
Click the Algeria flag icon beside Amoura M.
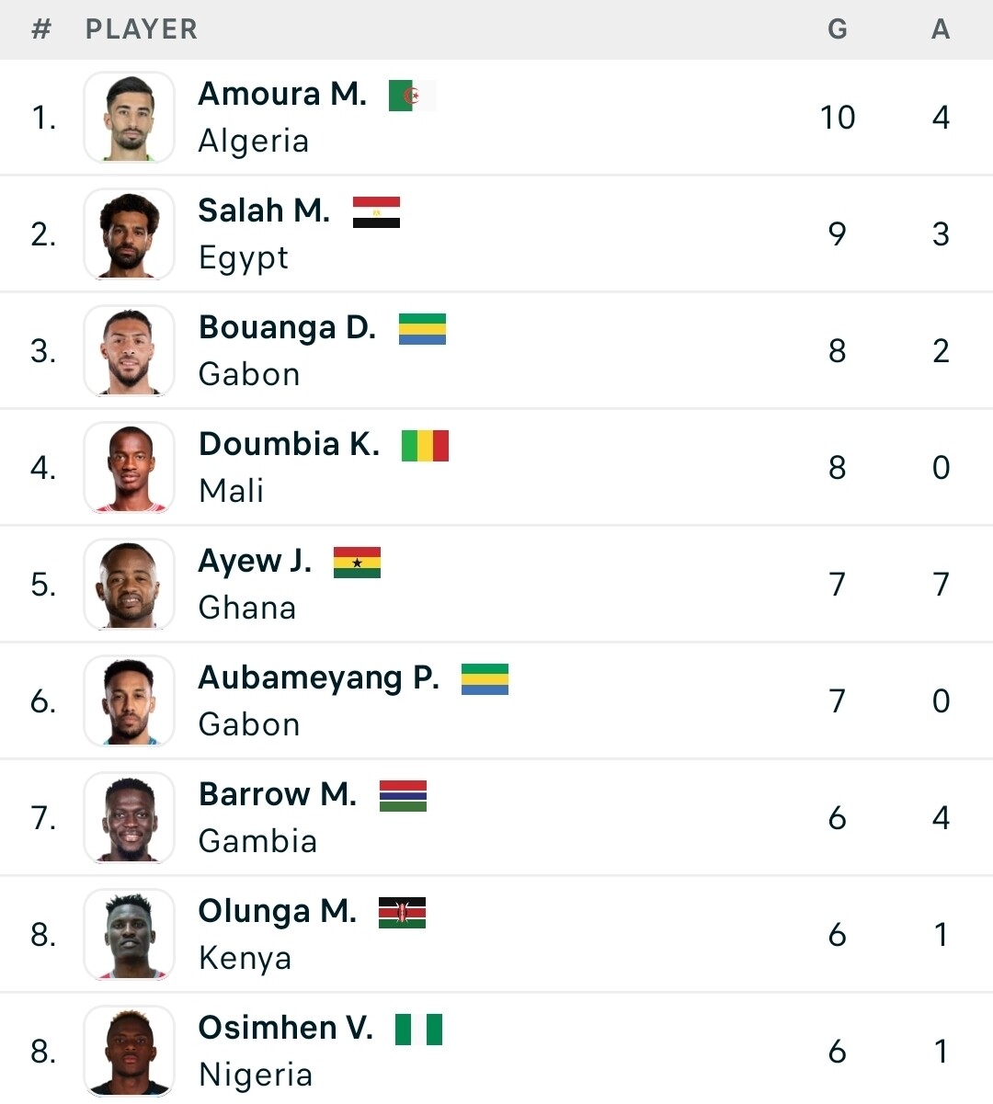412,96
